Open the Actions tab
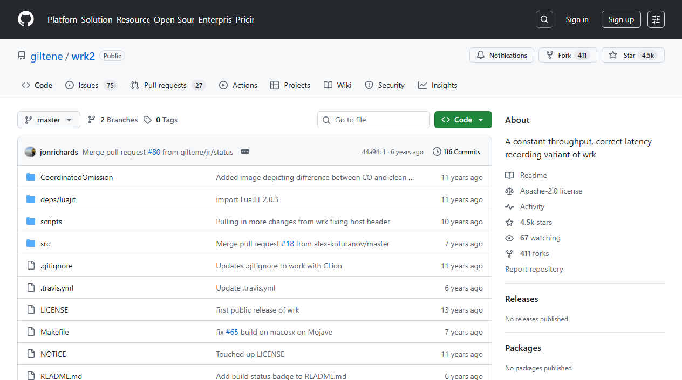 (238, 85)
